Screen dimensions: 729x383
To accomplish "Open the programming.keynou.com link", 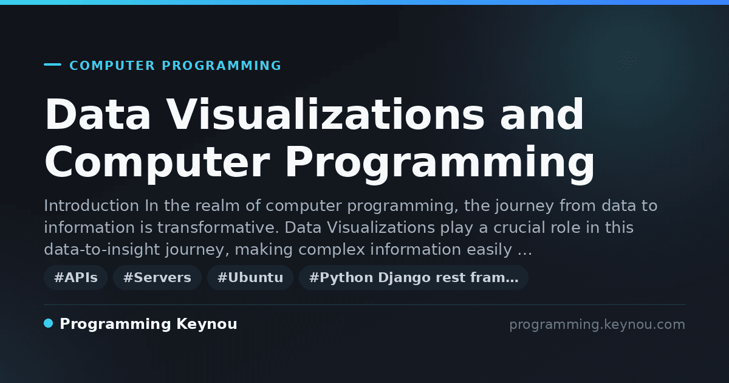I will pyautogui.click(x=597, y=325).
